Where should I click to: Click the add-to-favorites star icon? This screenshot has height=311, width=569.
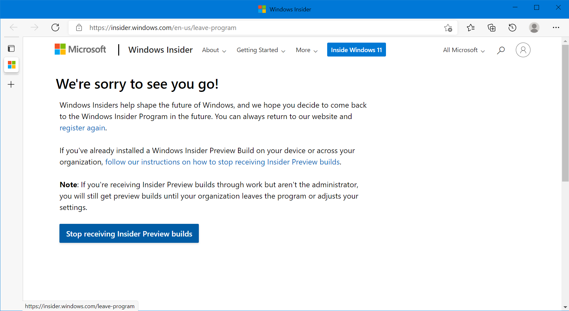[x=448, y=28]
